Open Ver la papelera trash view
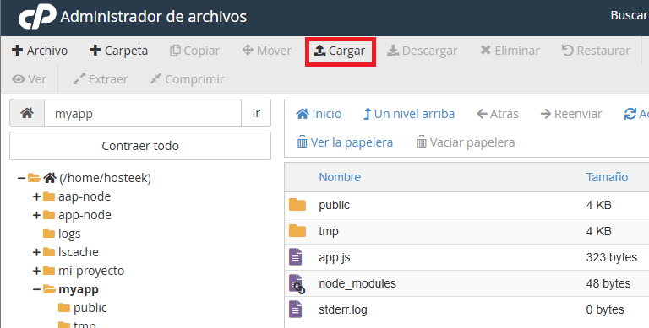The image size is (649, 328). (345, 142)
